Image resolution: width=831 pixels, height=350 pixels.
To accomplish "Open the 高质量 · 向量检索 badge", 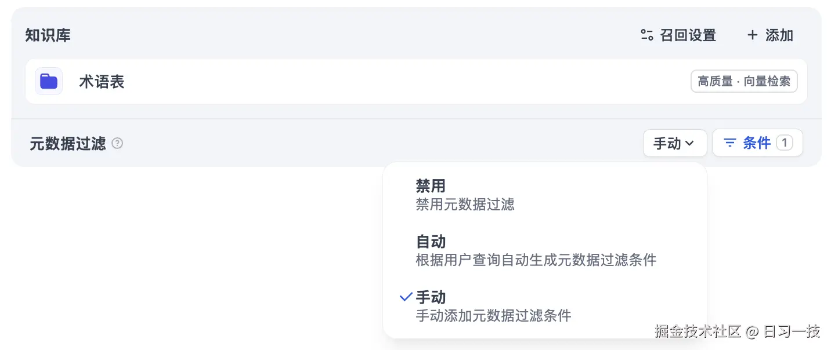I will click(x=743, y=81).
